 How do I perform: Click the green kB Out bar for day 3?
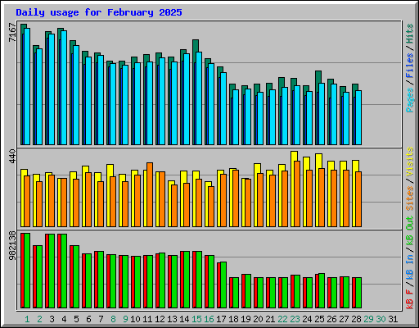tap(52, 271)
